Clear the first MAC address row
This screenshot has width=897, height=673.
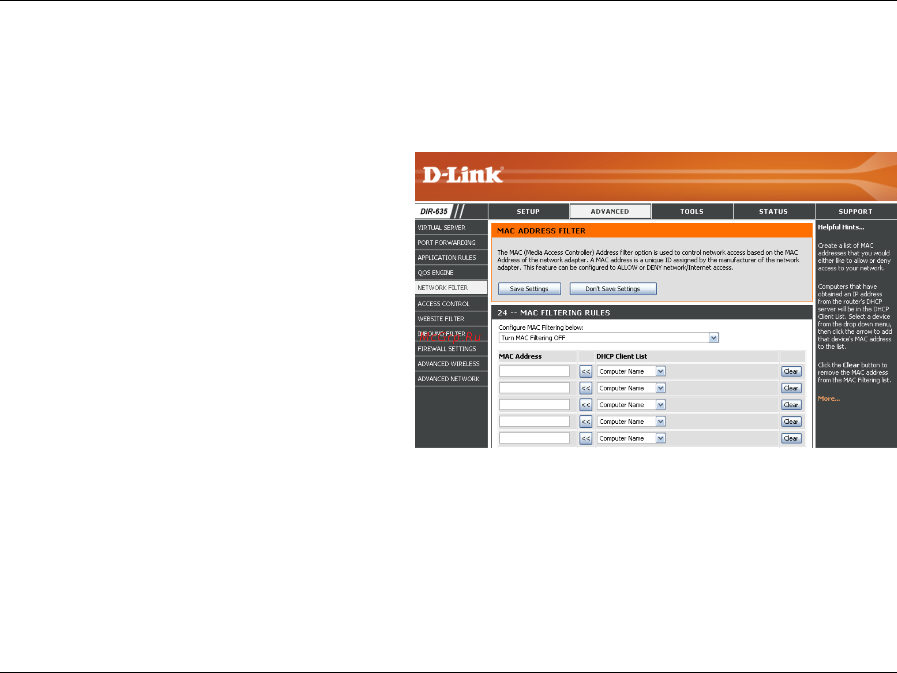click(x=791, y=371)
